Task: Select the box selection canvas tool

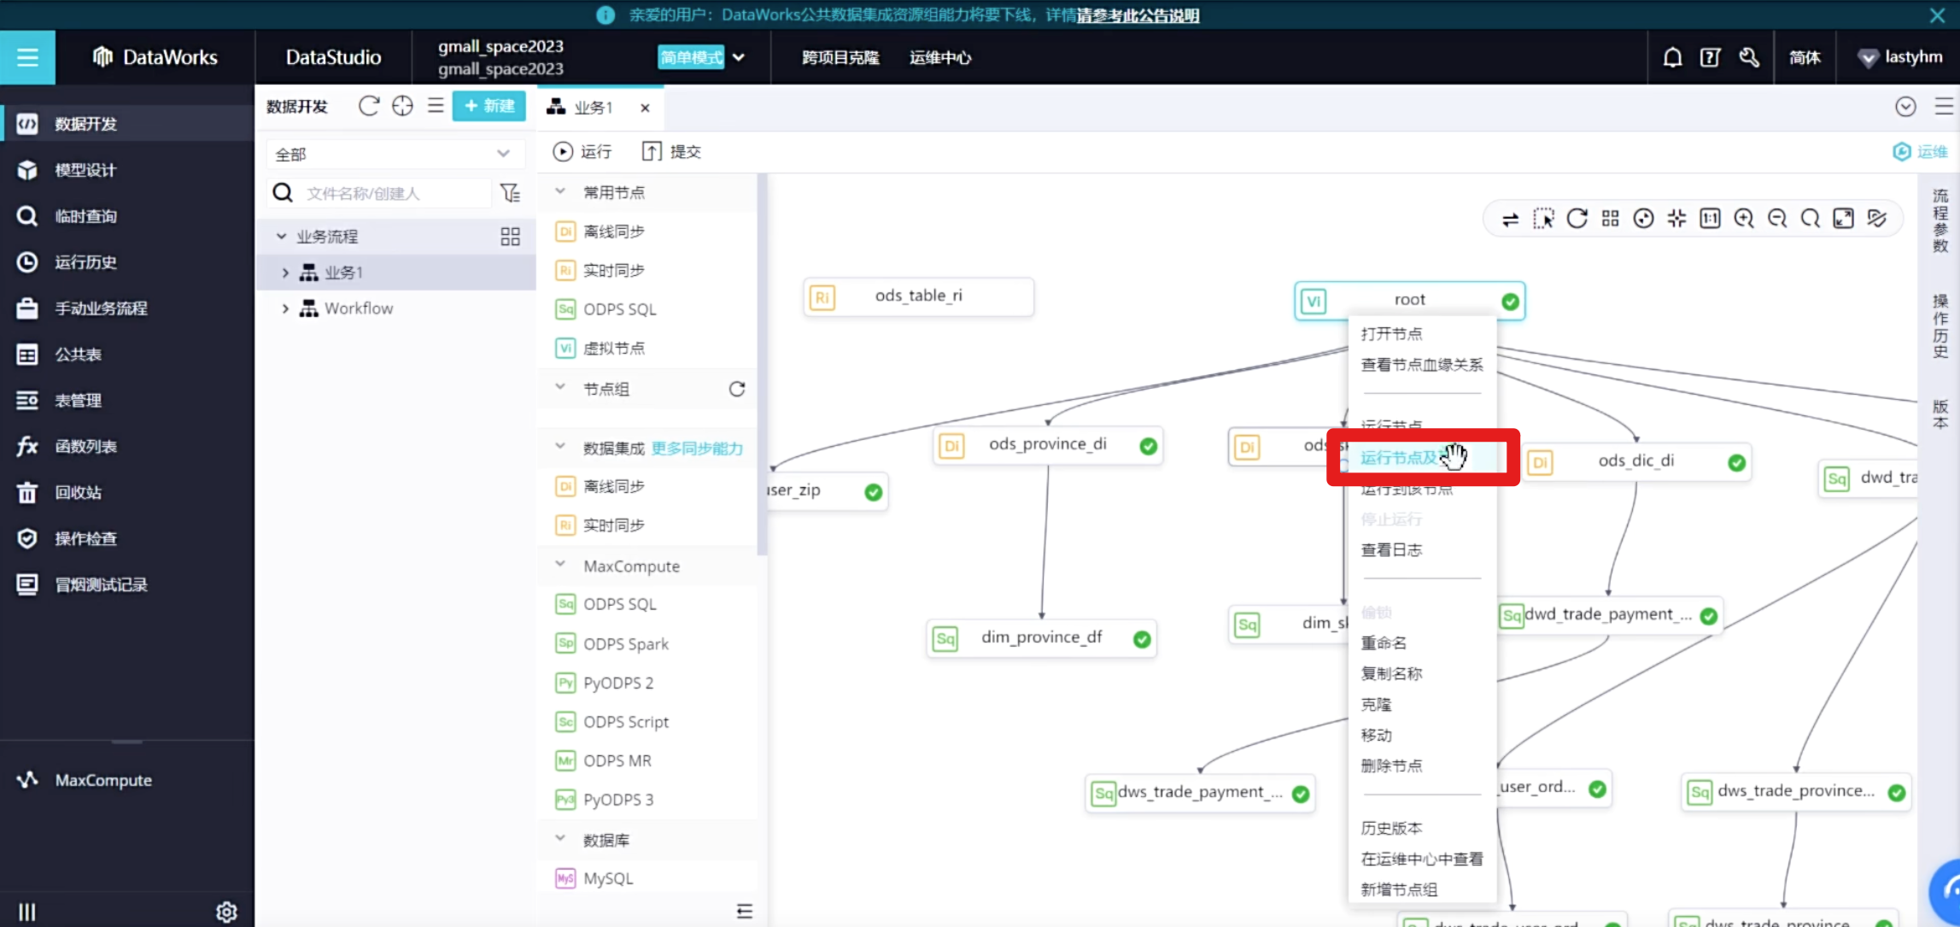Action: coord(1543,220)
